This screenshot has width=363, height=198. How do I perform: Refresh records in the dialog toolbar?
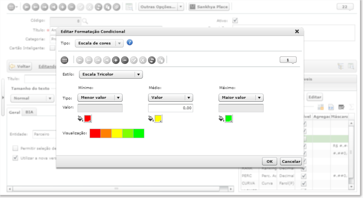[x=152, y=60]
